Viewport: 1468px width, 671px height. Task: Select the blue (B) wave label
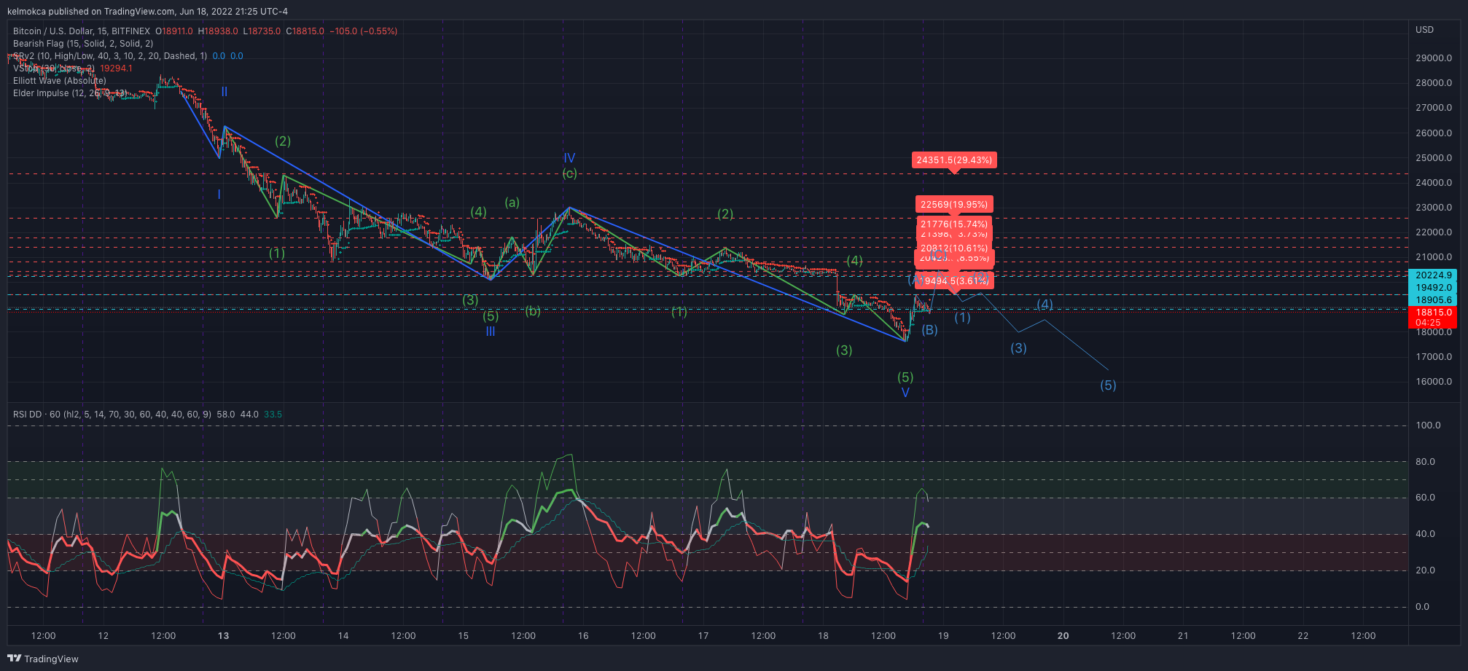[929, 330]
